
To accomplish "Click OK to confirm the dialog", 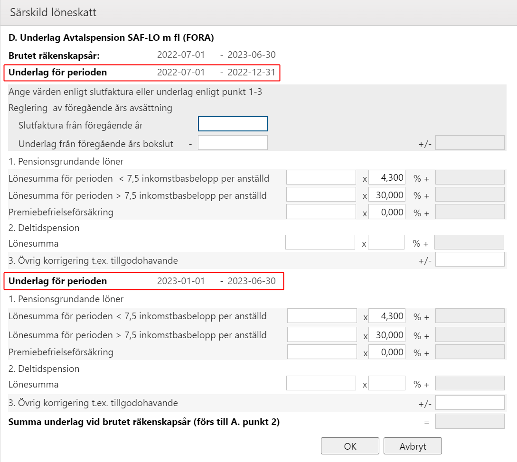I will coord(350,446).
